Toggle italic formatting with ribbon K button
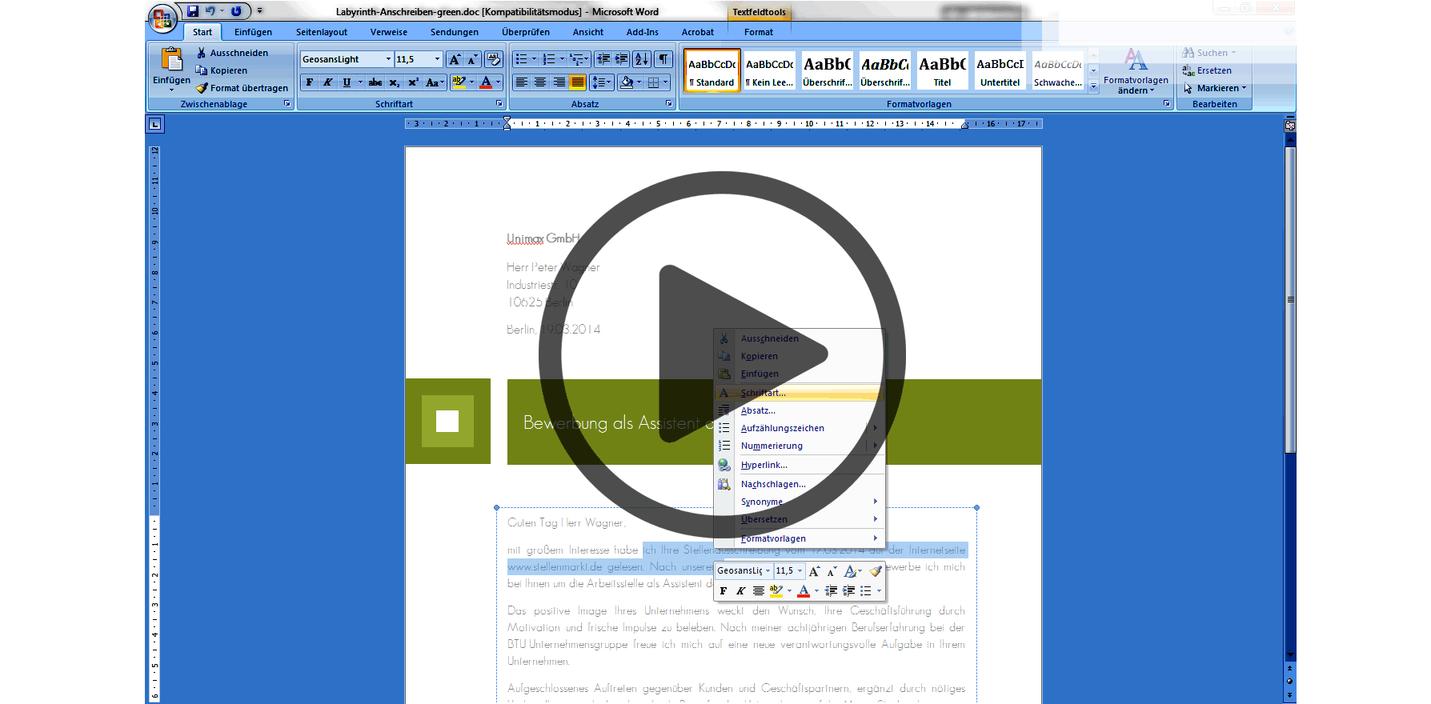Image resolution: width=1431 pixels, height=704 pixels. tap(328, 82)
